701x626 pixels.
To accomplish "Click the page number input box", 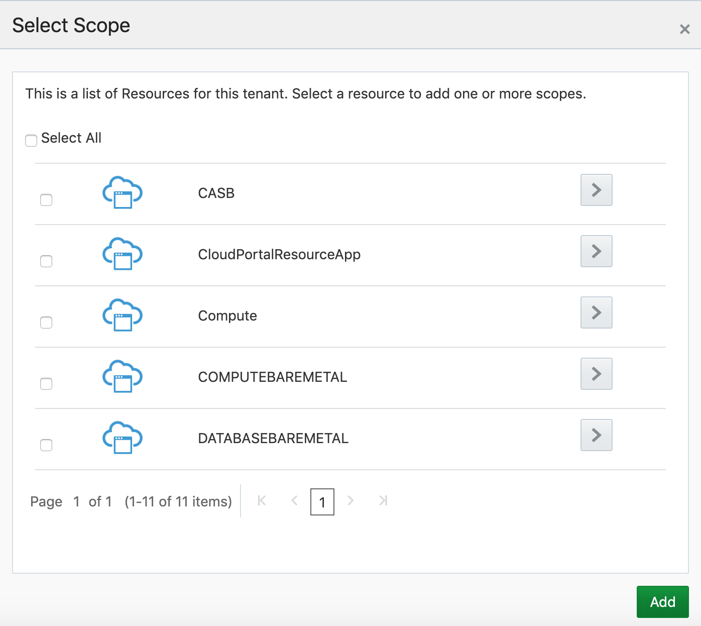I will tap(322, 502).
